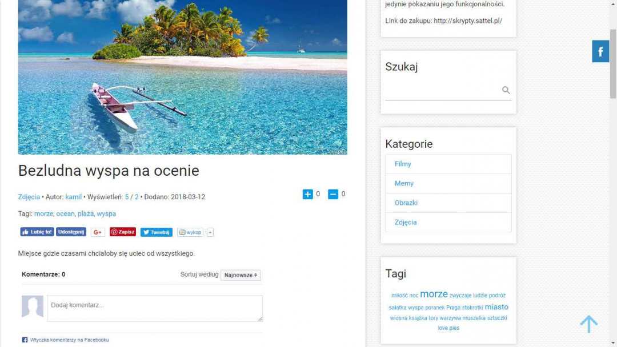This screenshot has height=347, width=617.
Task: Click the page vertical scrollbar thumb
Action: (612, 64)
